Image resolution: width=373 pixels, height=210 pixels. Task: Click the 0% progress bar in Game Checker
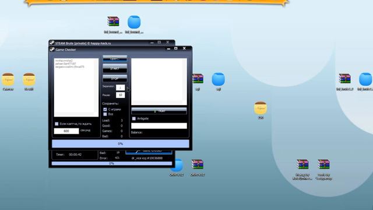point(121,144)
